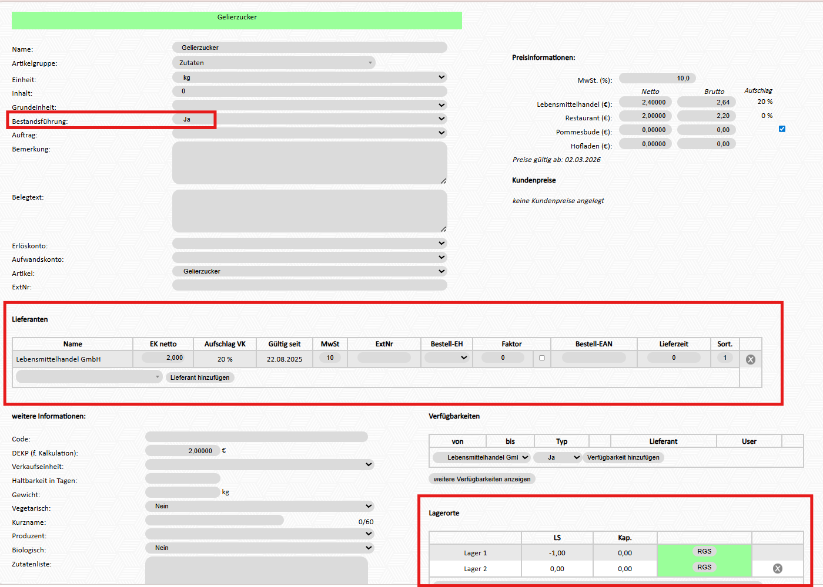Open the Vegetarisch dropdown
This screenshot has height=587, width=823.
[x=259, y=506]
